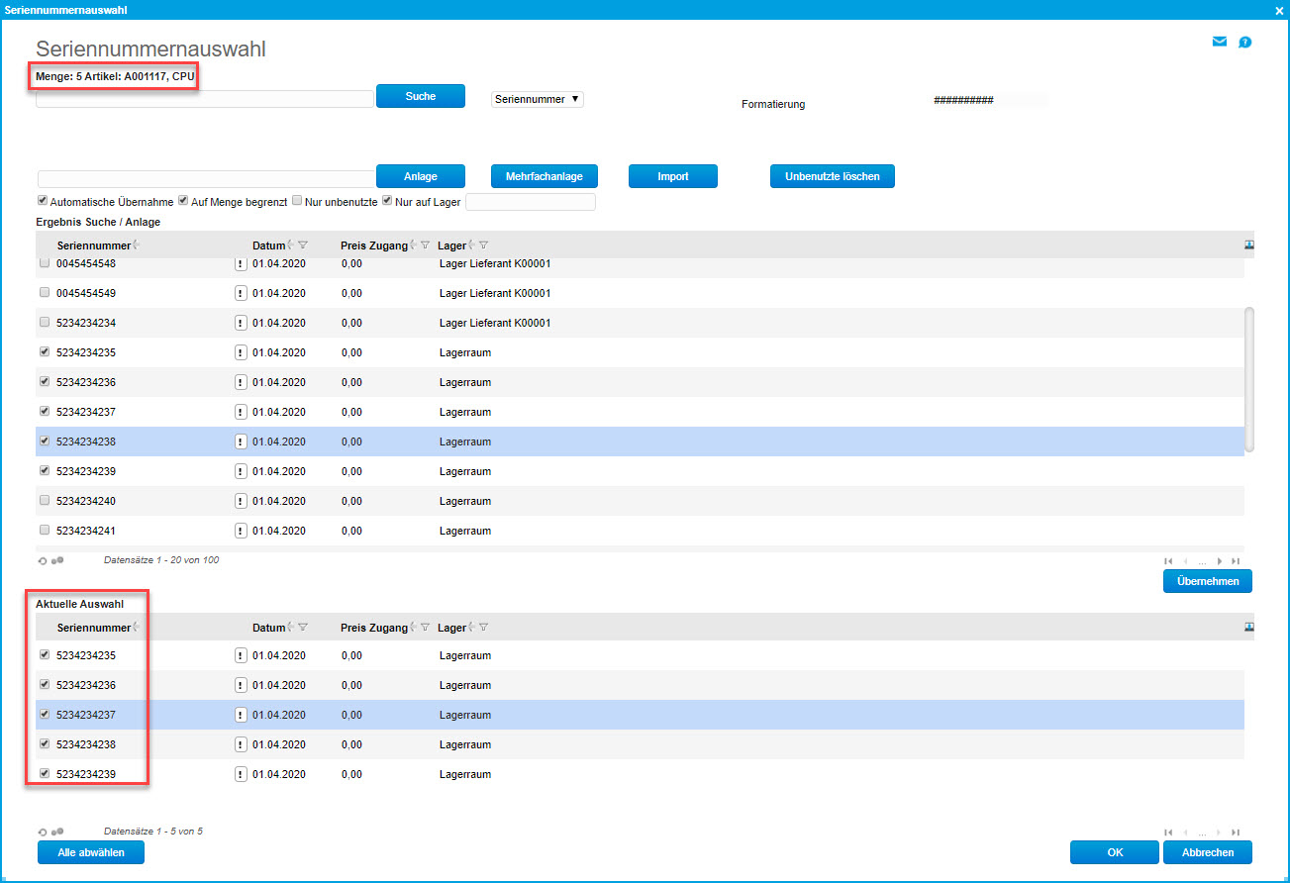Click info icon for result row 0045454549
1290x883 pixels.
tap(241, 293)
